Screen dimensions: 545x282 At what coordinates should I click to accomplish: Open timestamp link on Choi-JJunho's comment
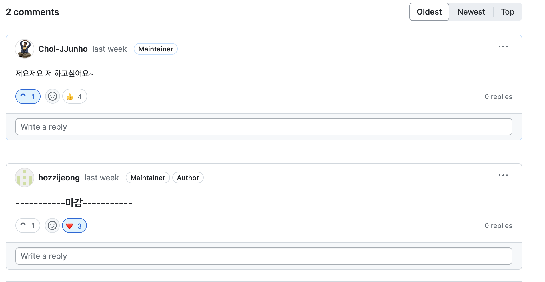click(x=109, y=49)
